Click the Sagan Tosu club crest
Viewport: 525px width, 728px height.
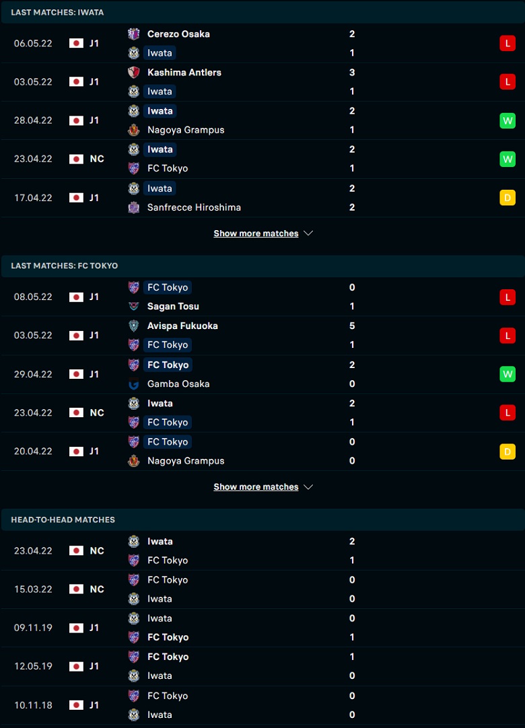[134, 306]
